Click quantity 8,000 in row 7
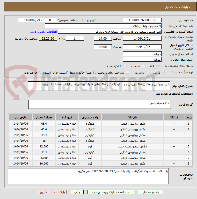This screenshot has height=199, width=197. click(44, 158)
